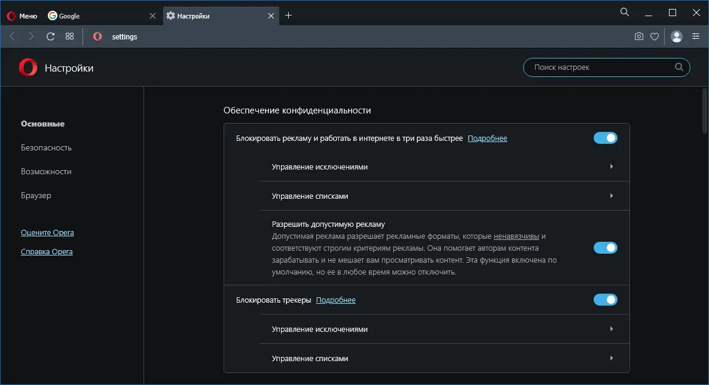Expand ad blocker Управление исключениями row
The image size is (709, 385).
click(444, 167)
